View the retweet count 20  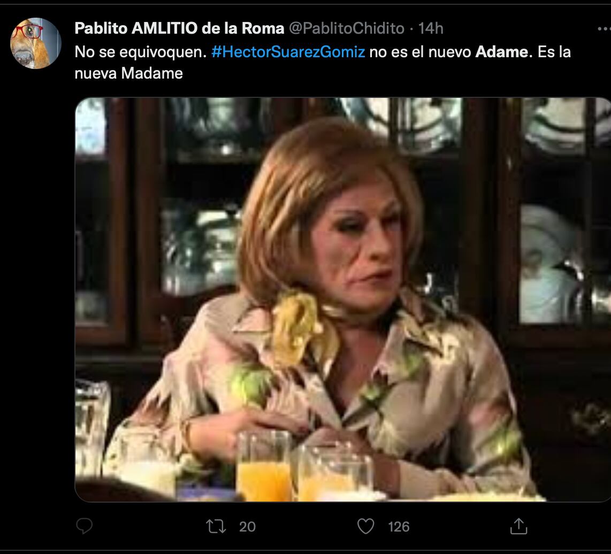point(247,527)
